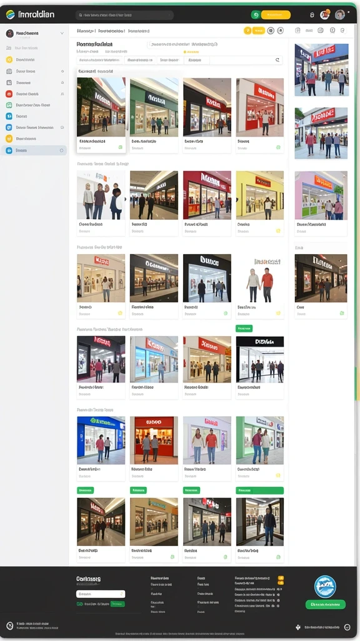Click the green circular icon beside the yellow header button
The height and width of the screenshot is (641, 360).
point(256,15)
